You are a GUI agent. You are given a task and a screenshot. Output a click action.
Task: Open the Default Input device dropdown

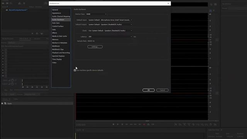110,20
